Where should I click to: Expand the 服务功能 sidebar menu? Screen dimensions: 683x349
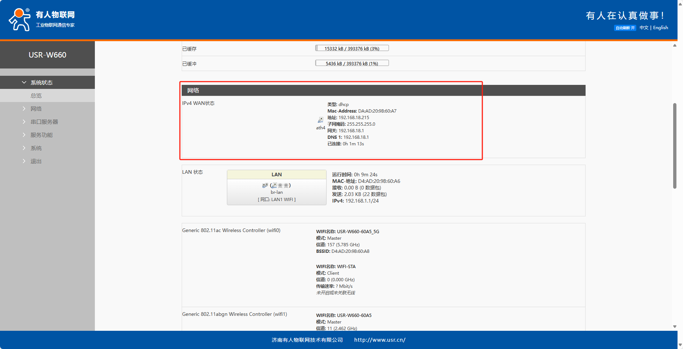pos(41,135)
